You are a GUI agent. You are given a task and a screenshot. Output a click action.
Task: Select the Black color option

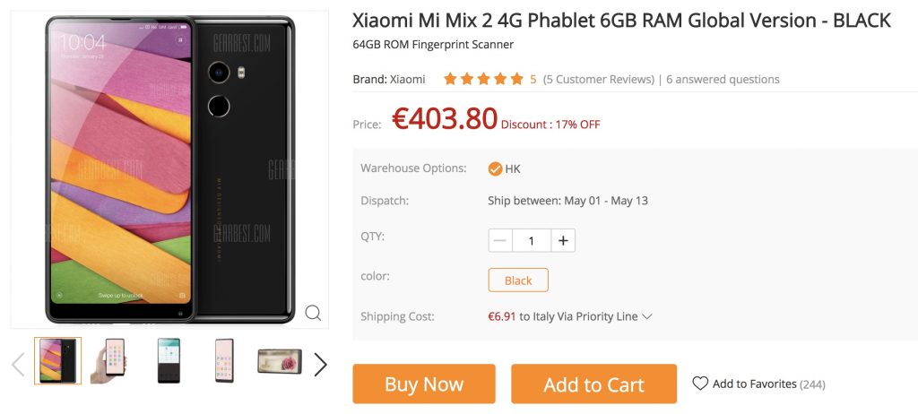[518, 280]
